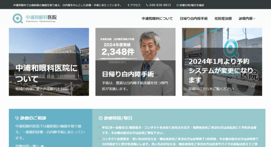Click the phone icon beside 048-838-8815
Image resolution: width=271 pixels, height=147 pixels.
(147, 5)
